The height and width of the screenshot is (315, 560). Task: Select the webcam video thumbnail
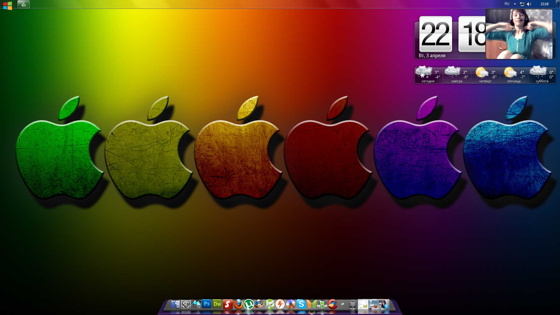(519, 34)
